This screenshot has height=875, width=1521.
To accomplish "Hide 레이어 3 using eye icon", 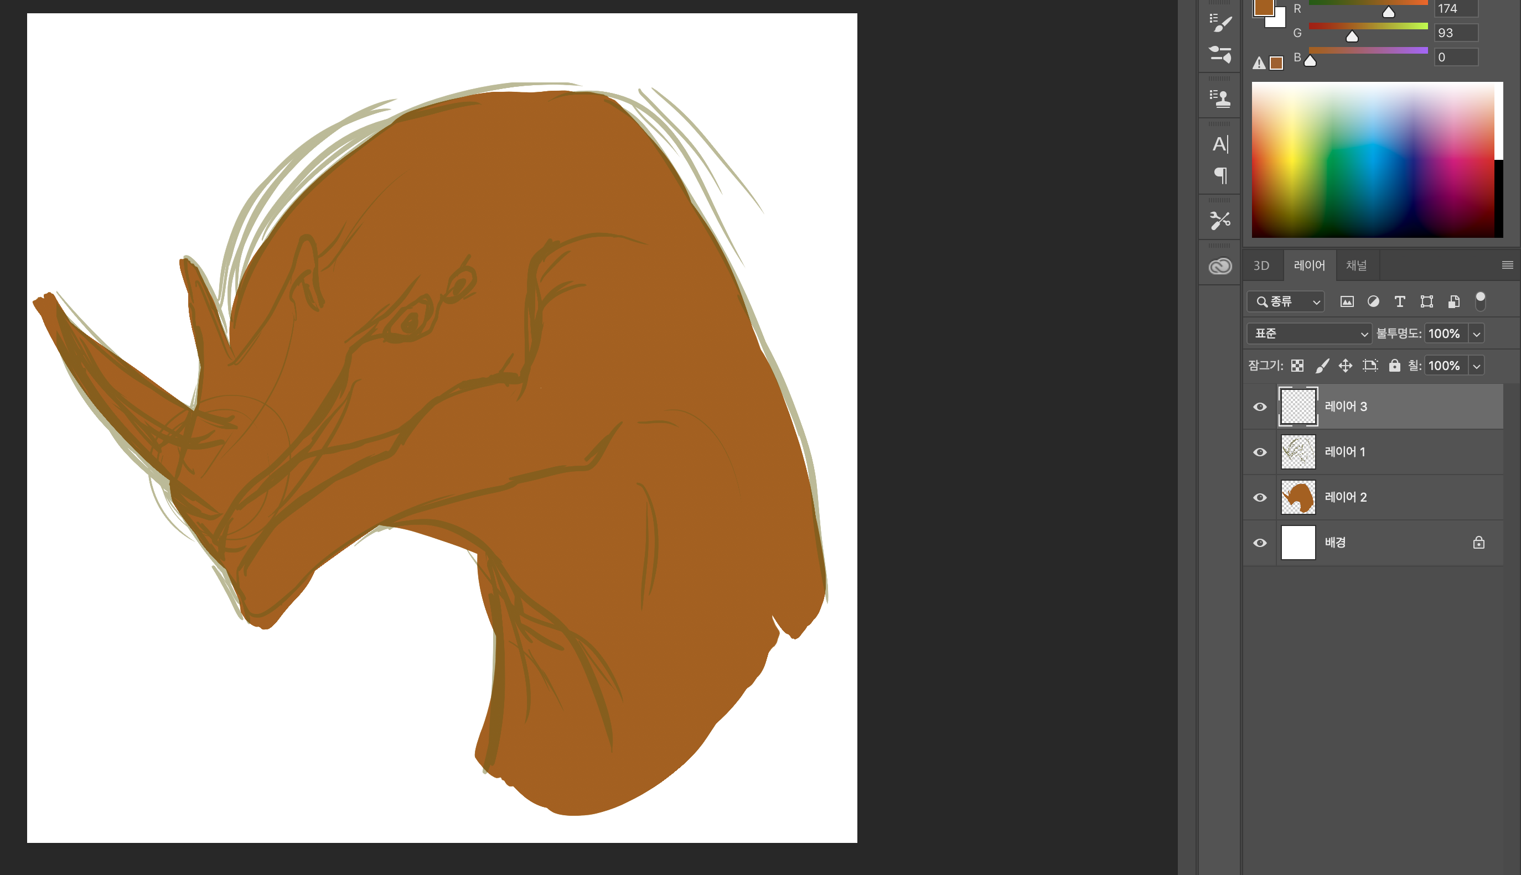I will pyautogui.click(x=1260, y=407).
